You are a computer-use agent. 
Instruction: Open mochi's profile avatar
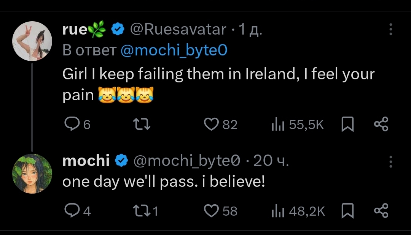click(x=32, y=173)
